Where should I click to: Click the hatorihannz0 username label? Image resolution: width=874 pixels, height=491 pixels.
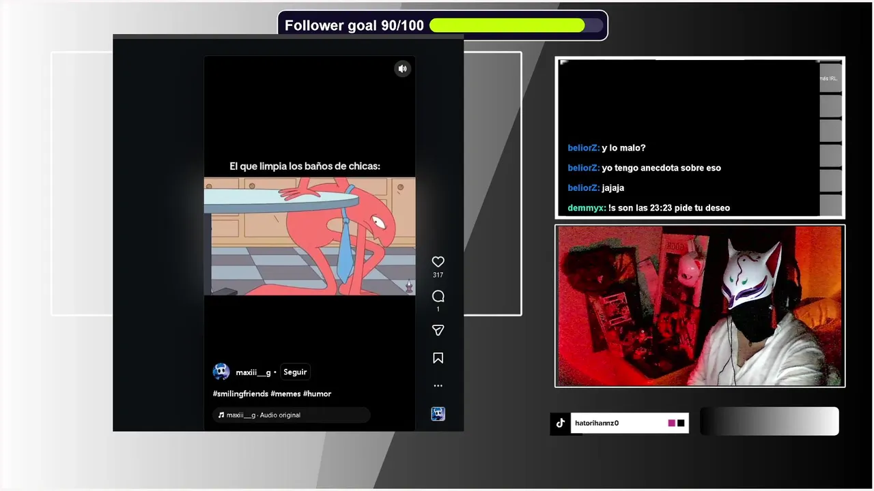pyautogui.click(x=597, y=423)
